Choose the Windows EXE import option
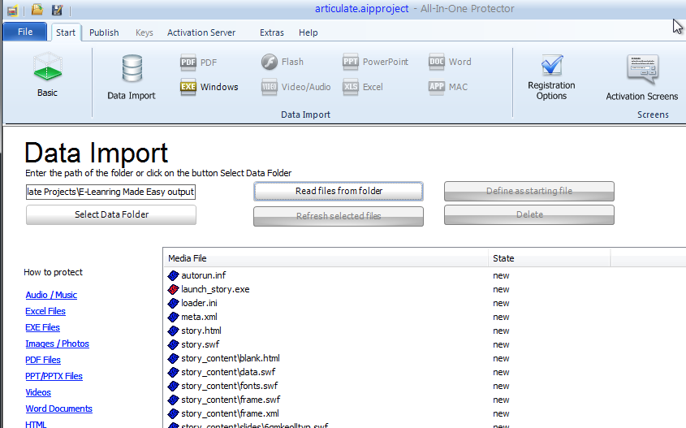This screenshot has height=428, width=686. click(x=188, y=87)
